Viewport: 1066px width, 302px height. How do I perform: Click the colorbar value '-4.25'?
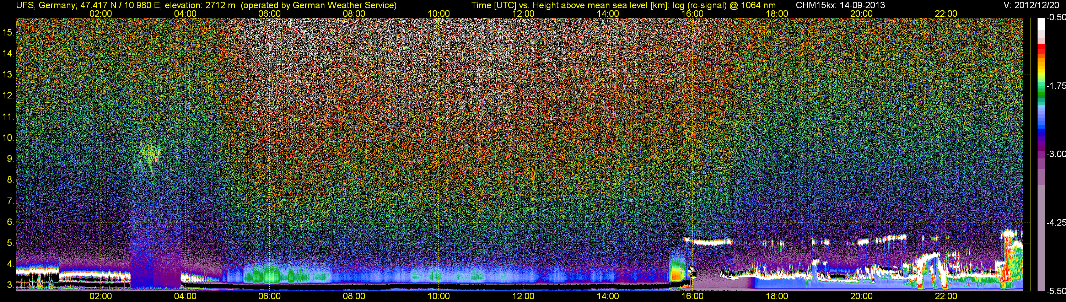(1056, 222)
